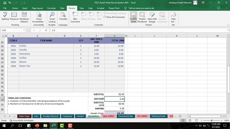Click the insert function fx icon
The image size is (230, 129).
coord(46,30)
